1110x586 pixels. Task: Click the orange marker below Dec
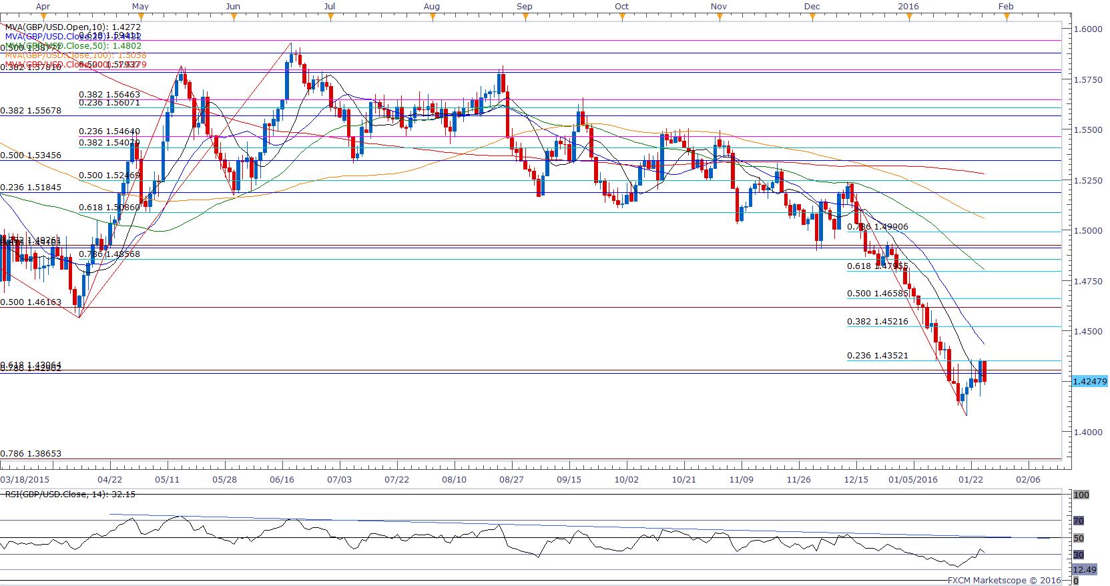pyautogui.click(x=812, y=17)
